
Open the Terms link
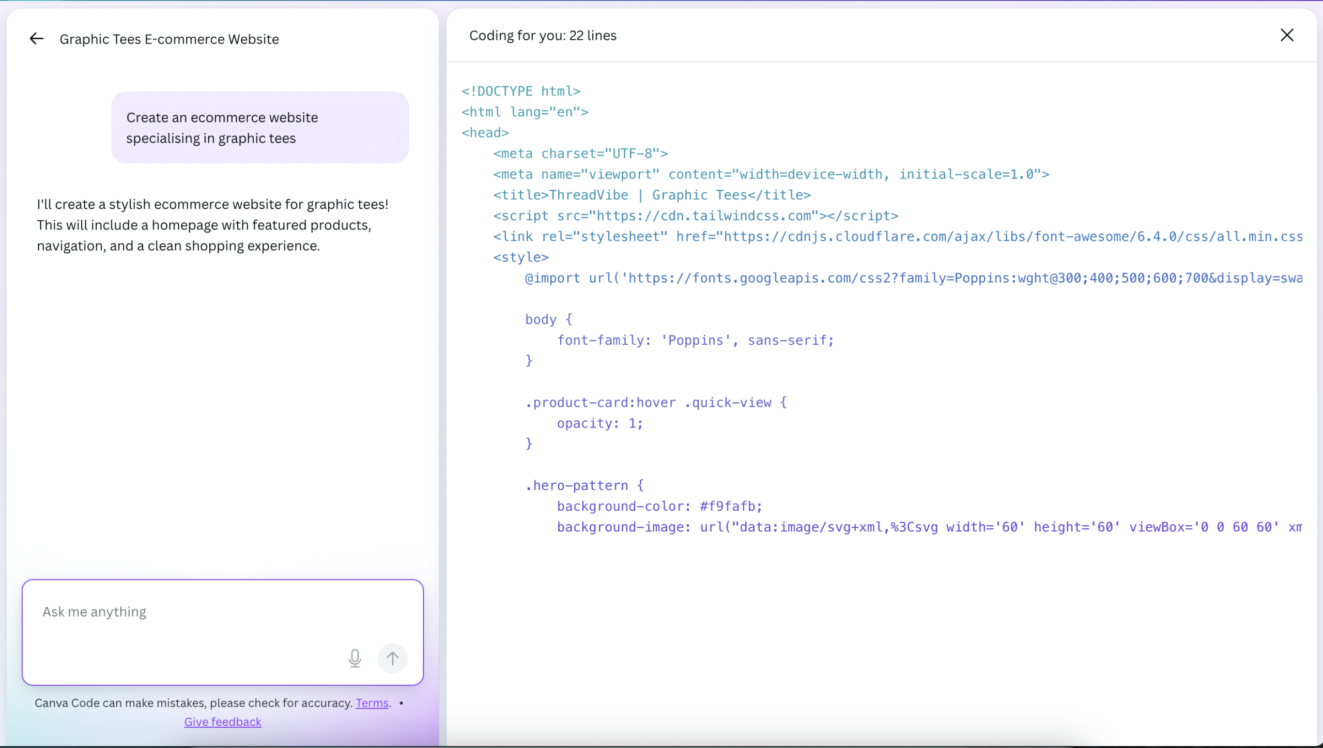[372, 703]
